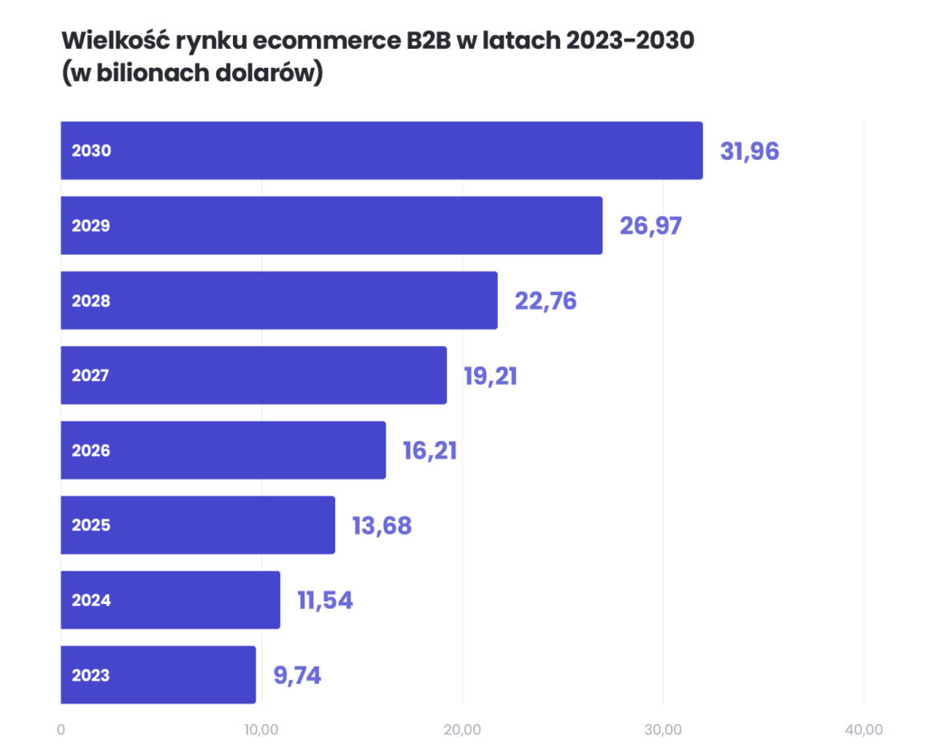925x755 pixels.
Task: Click the bar for year 2025
Action: pyautogui.click(x=197, y=525)
